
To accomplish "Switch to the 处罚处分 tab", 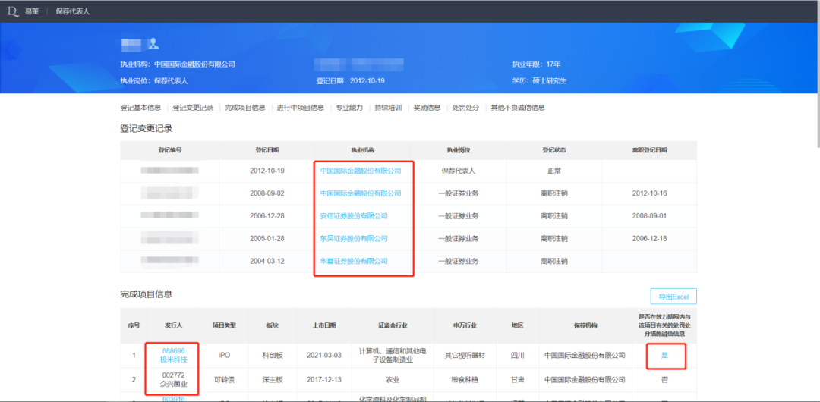I will (465, 108).
